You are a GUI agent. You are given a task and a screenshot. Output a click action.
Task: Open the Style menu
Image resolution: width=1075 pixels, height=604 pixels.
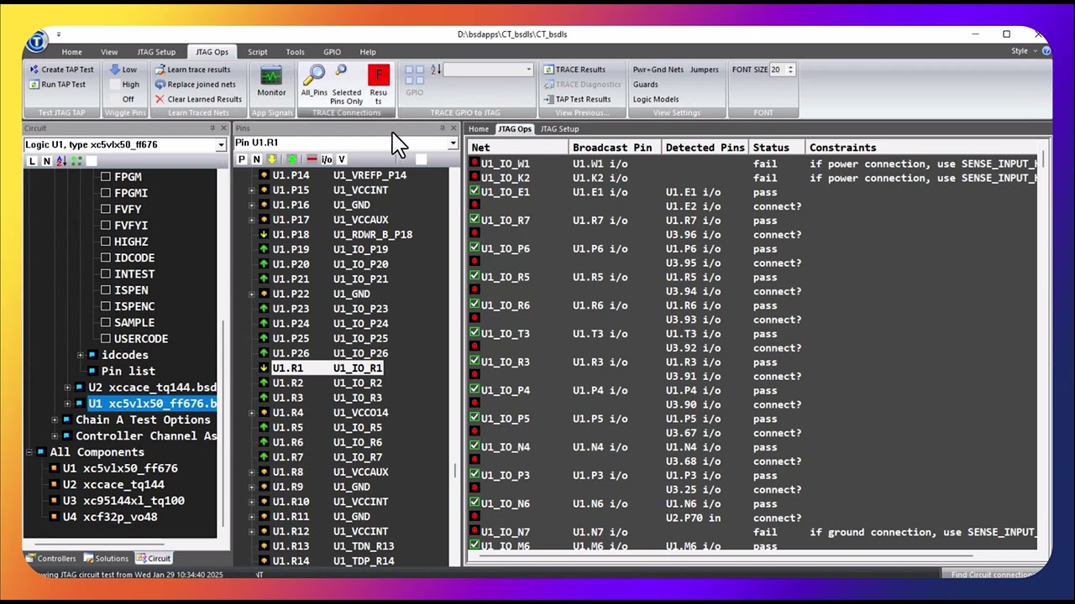pyautogui.click(x=1023, y=51)
